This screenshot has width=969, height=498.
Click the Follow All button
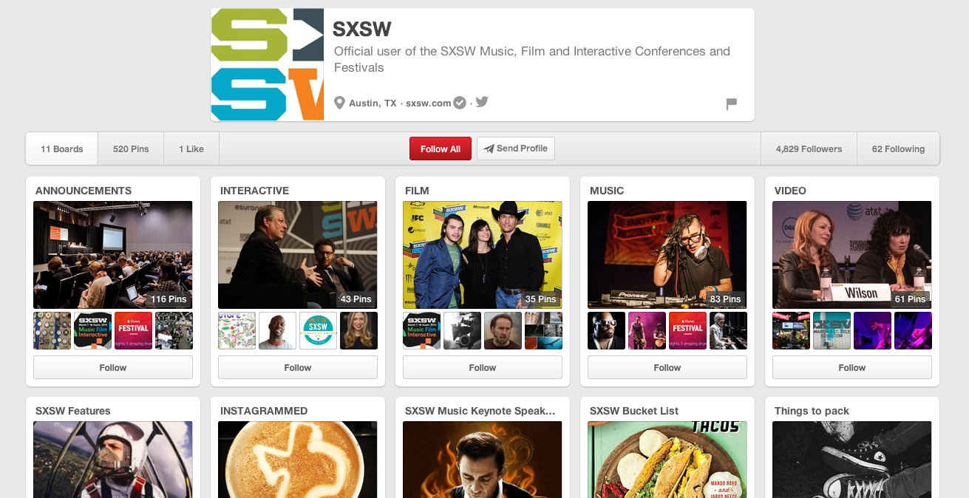441,149
